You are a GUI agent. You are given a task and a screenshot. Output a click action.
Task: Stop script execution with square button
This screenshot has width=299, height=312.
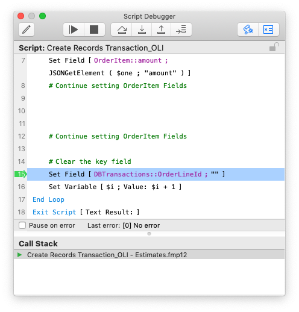point(94,30)
